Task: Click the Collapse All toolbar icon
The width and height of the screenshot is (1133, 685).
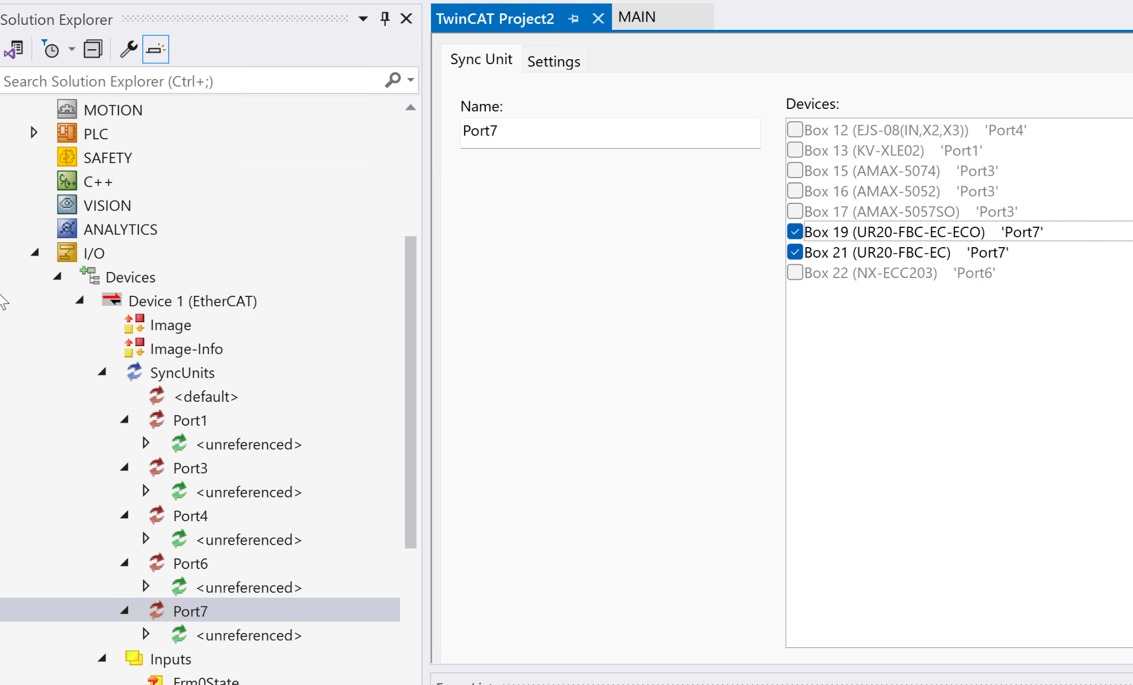Action: pos(93,49)
